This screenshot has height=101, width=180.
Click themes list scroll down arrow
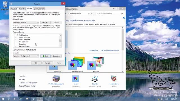[123, 71]
